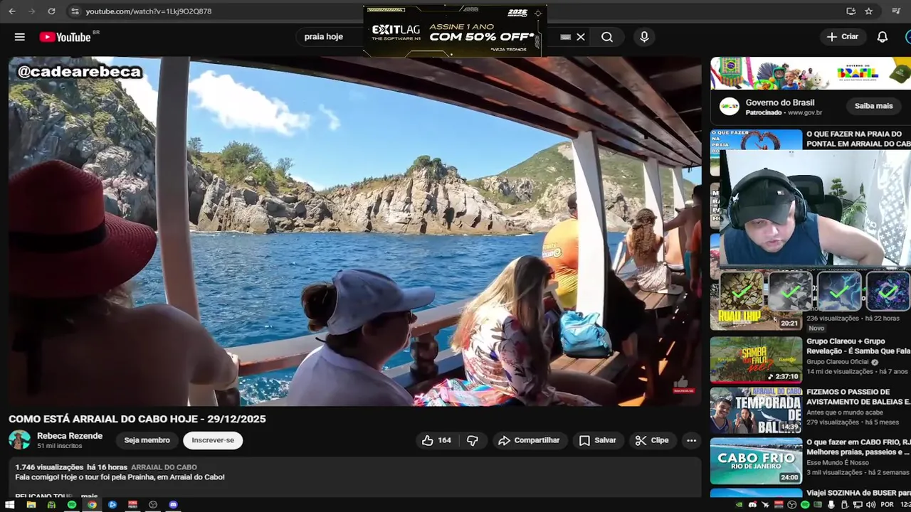Start voice search with microphone

(644, 37)
